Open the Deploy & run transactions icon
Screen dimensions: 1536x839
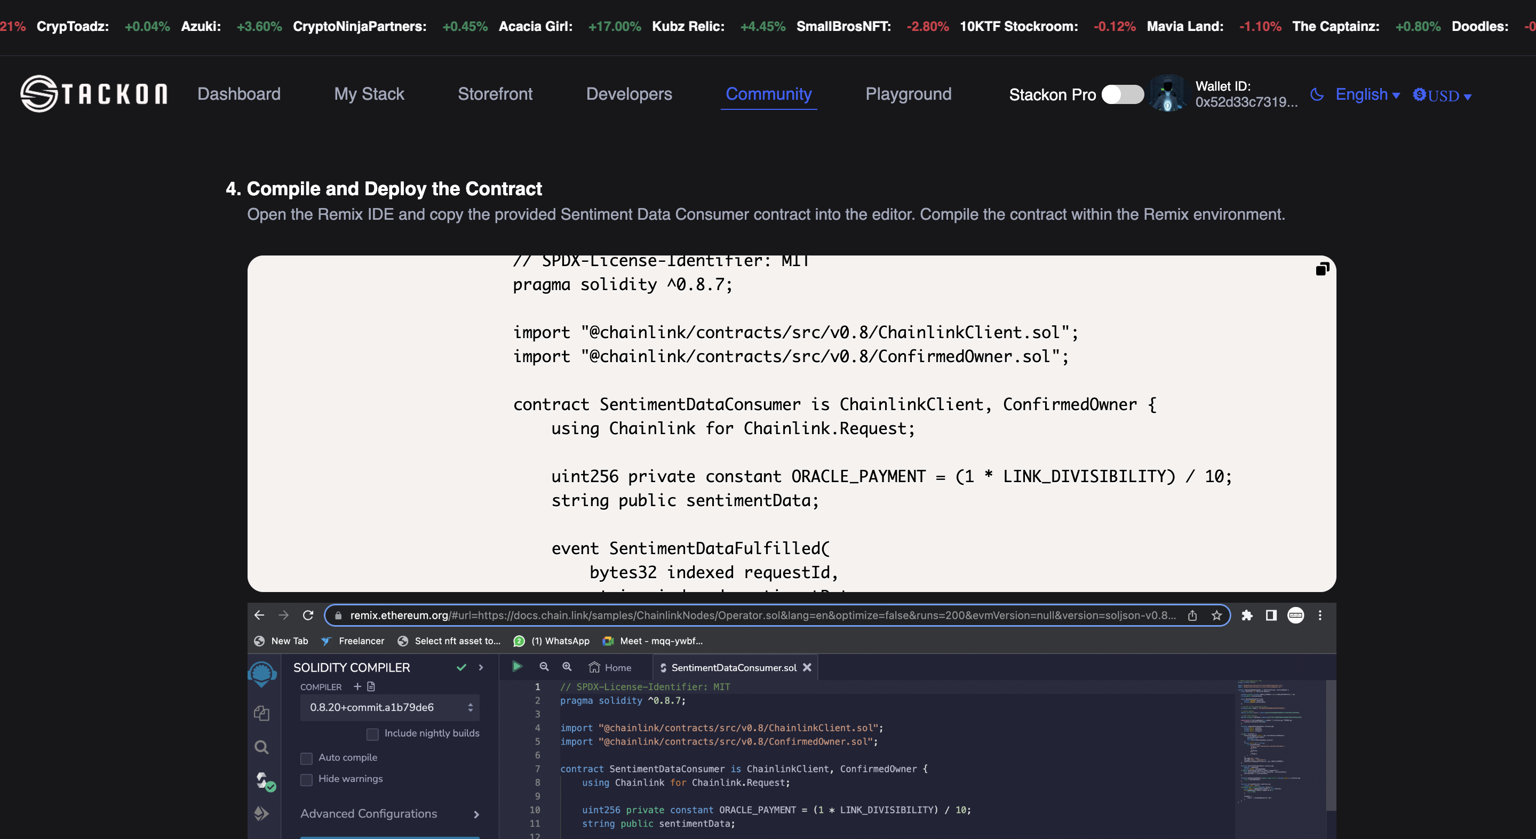click(x=261, y=813)
